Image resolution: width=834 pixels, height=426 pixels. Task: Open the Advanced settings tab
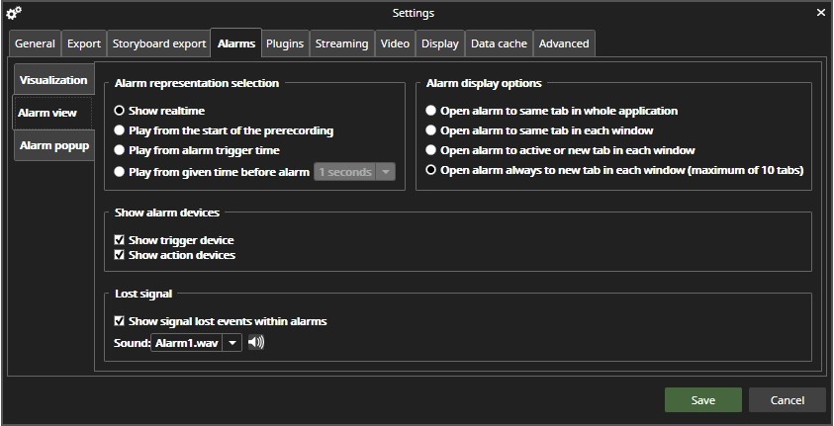pyautogui.click(x=564, y=43)
